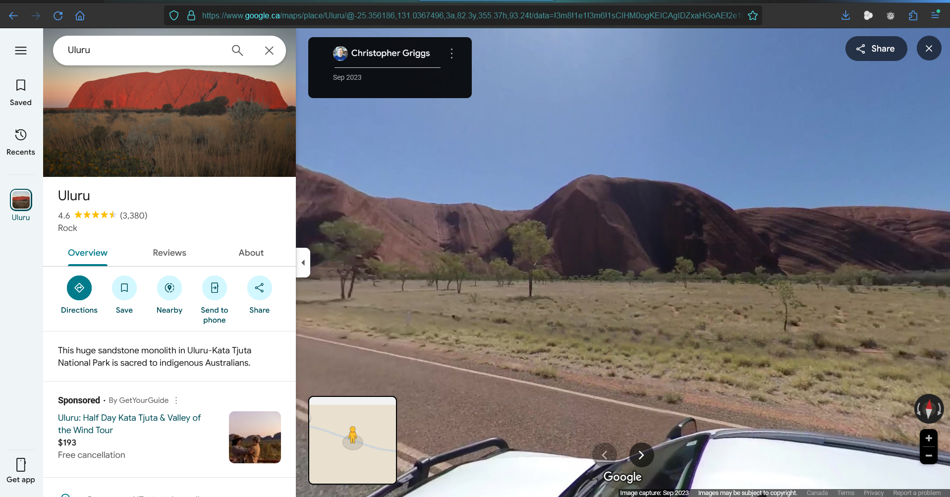Go to the next Street View photo
The width and height of the screenshot is (950, 497).
pos(641,455)
